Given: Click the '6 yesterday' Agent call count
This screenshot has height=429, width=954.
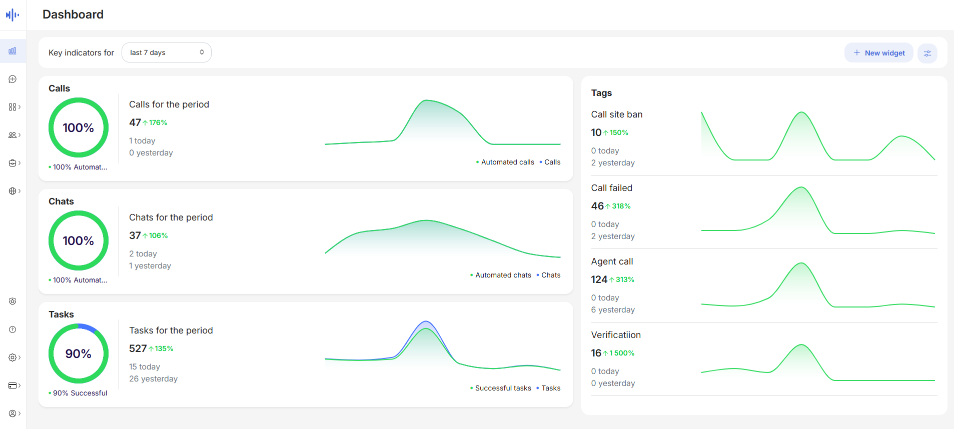Looking at the screenshot, I should [613, 310].
